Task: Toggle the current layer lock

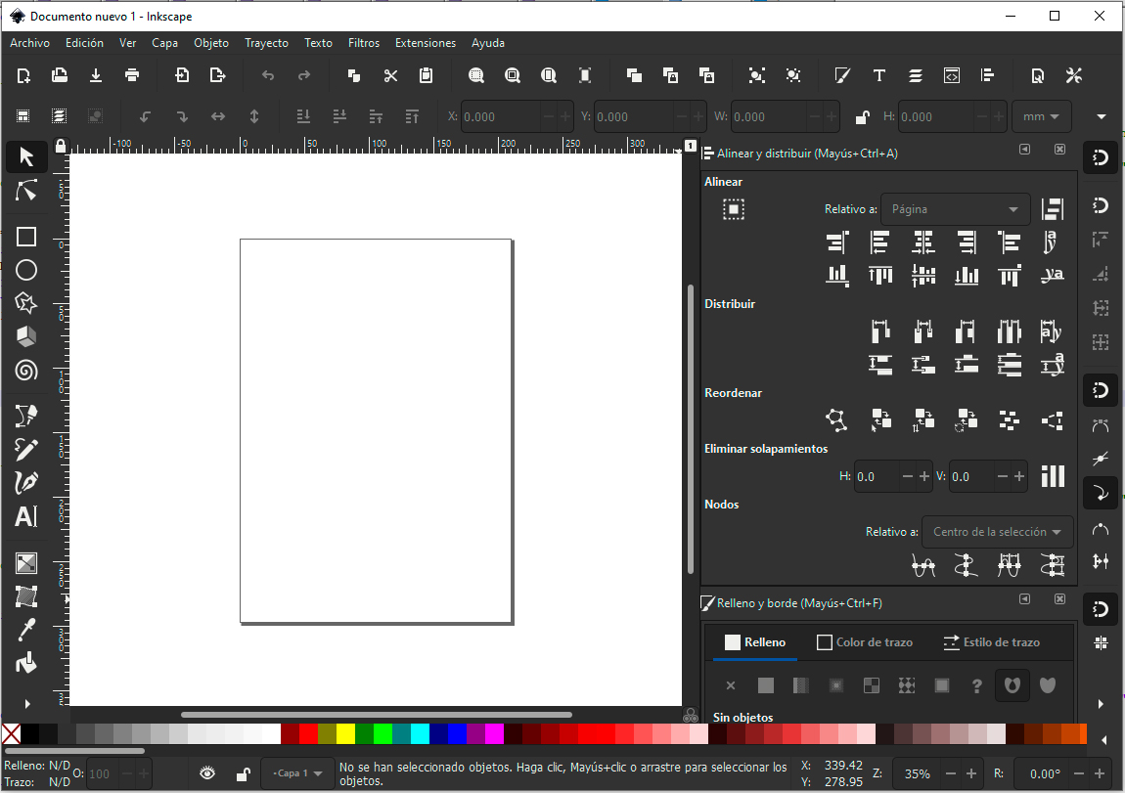Action: pyautogui.click(x=242, y=773)
